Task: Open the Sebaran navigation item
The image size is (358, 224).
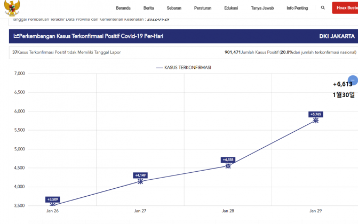Action: 174,8
